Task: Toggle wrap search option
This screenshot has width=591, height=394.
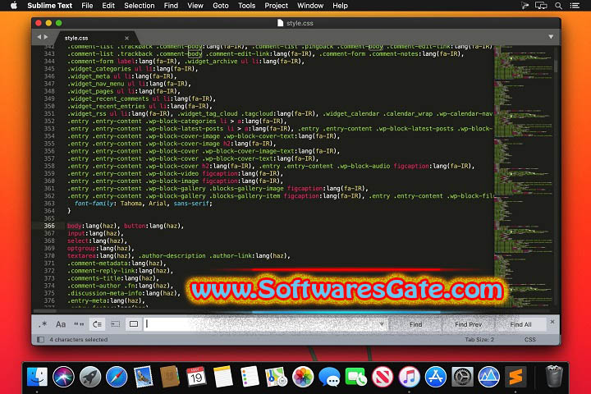Action: tap(97, 324)
